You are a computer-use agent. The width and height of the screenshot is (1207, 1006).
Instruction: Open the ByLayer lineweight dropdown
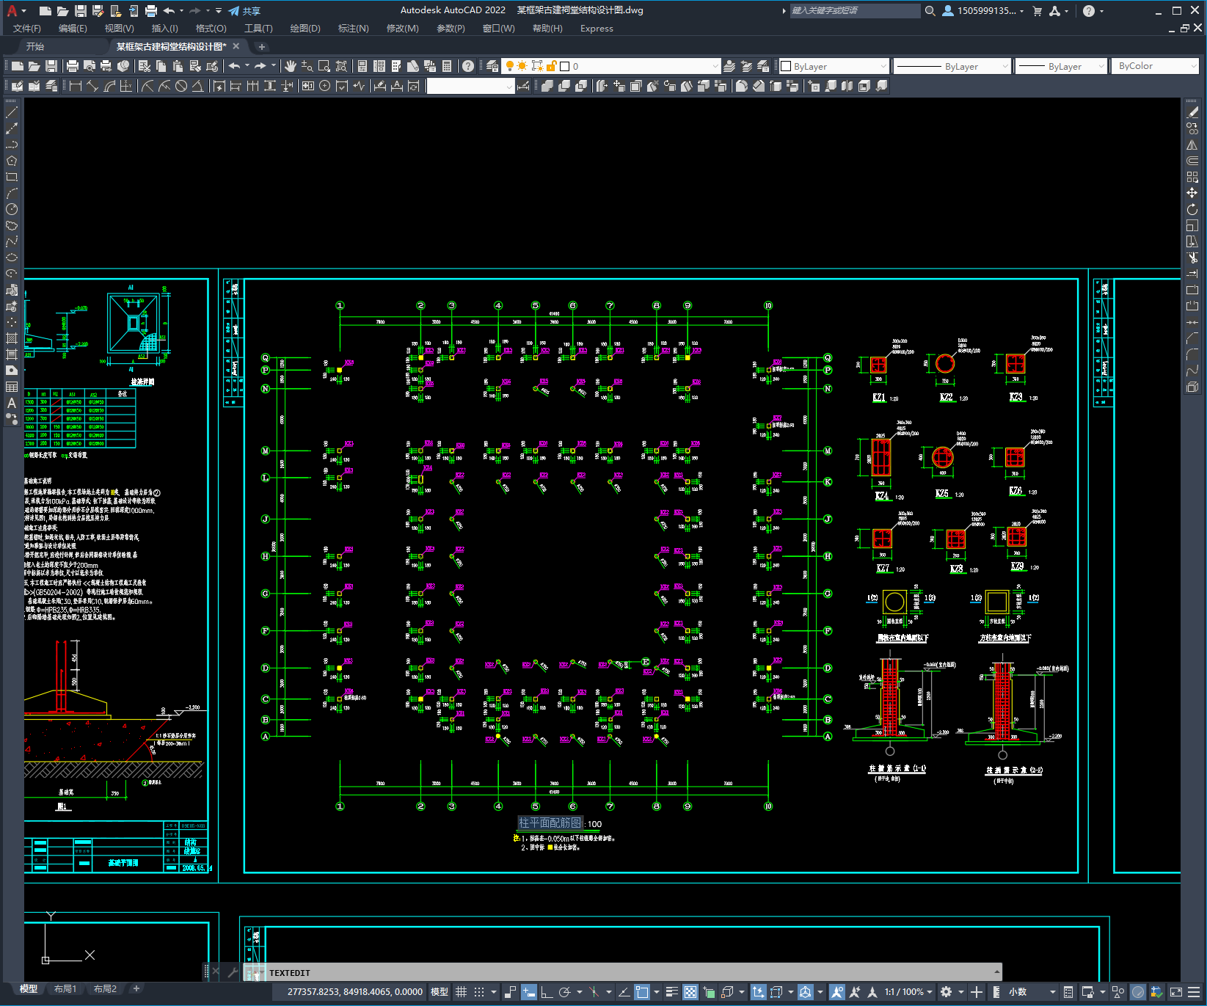[x=1061, y=66]
